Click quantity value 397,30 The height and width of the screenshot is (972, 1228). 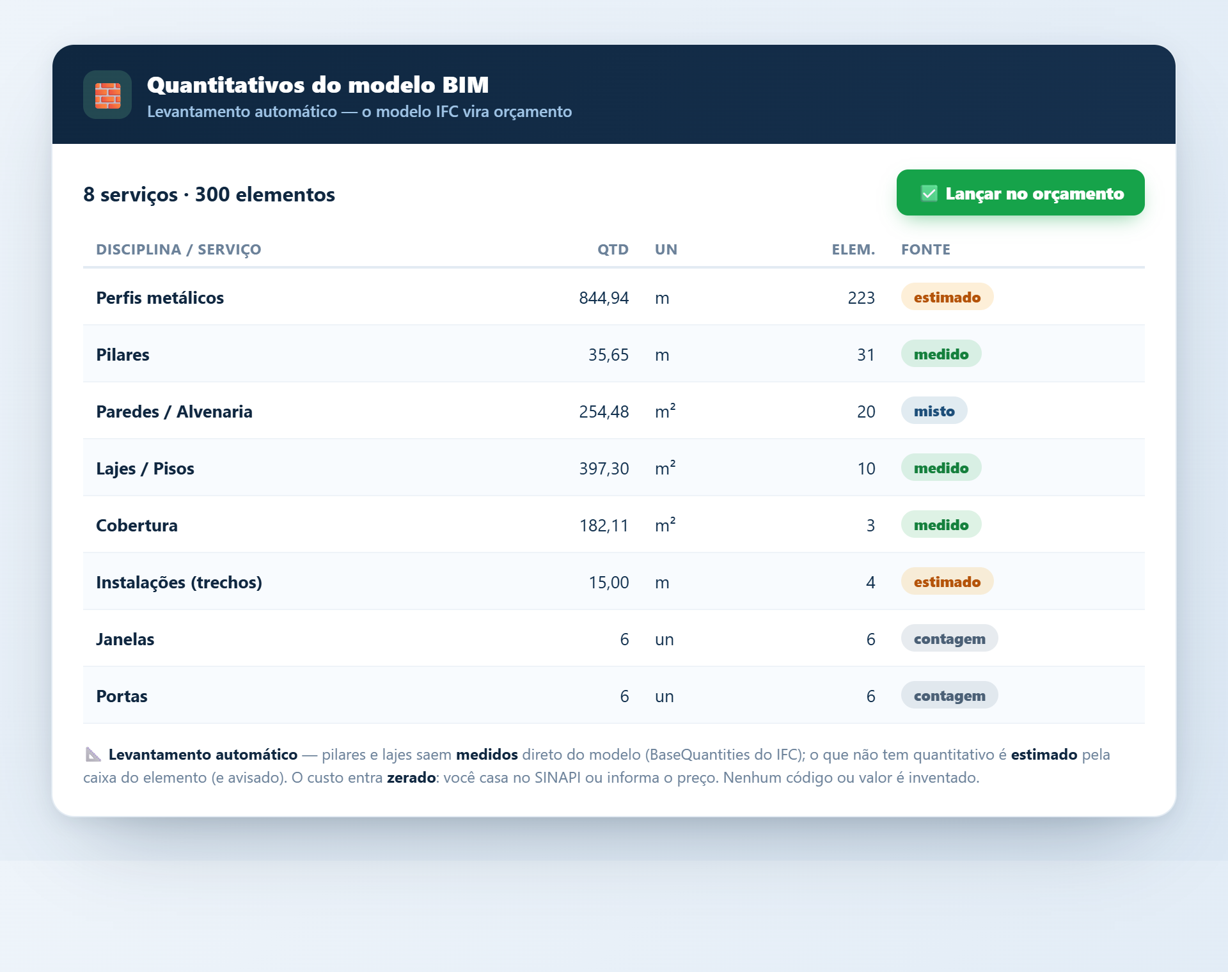click(x=604, y=469)
